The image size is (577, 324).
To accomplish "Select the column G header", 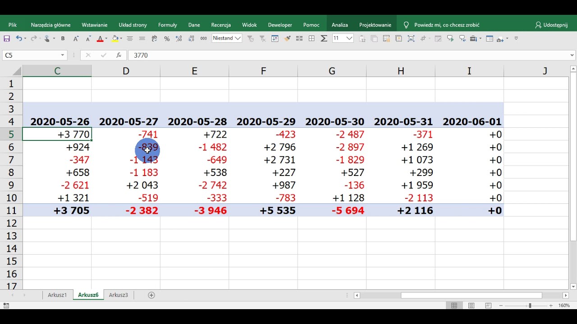I will pos(332,71).
